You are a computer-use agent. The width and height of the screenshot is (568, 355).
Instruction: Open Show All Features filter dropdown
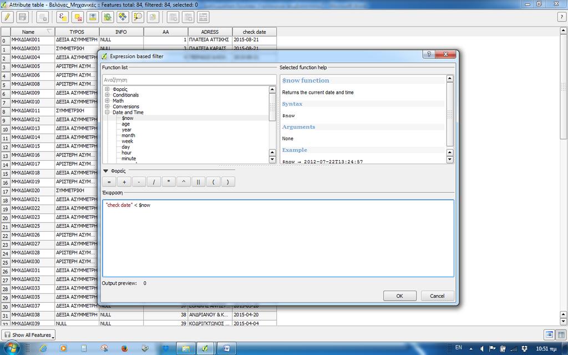click(29, 335)
